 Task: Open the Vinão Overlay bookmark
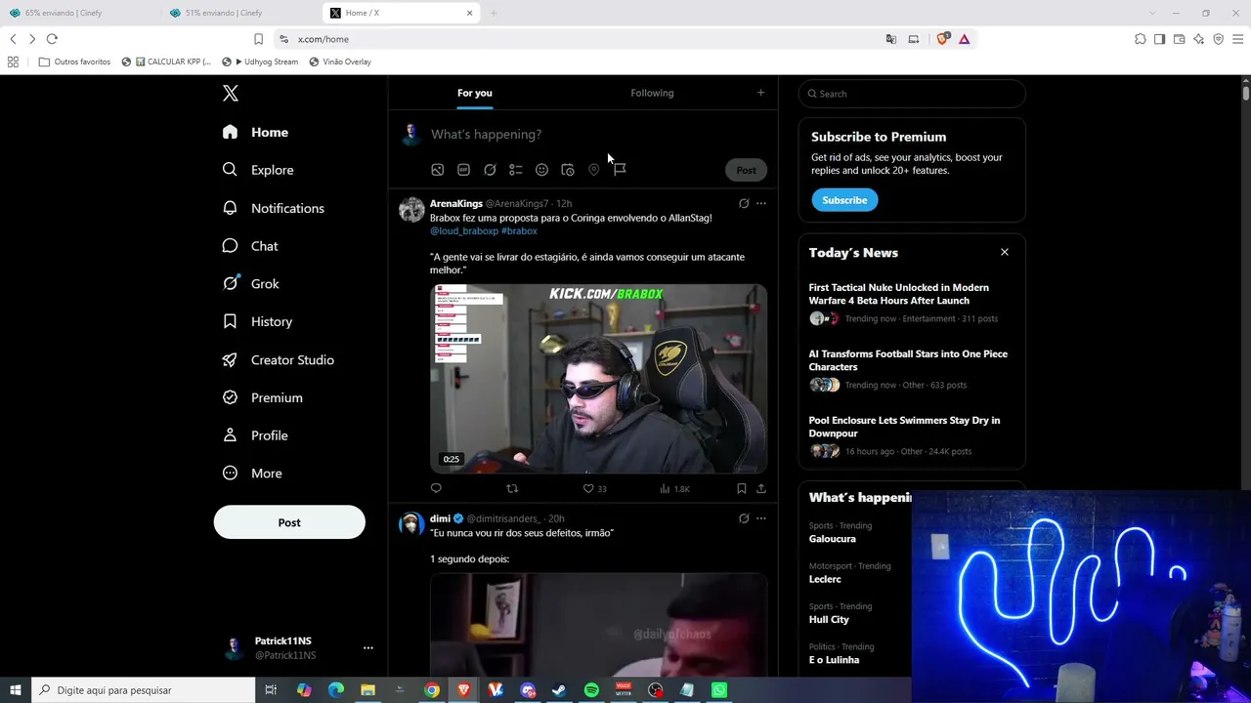click(x=340, y=62)
